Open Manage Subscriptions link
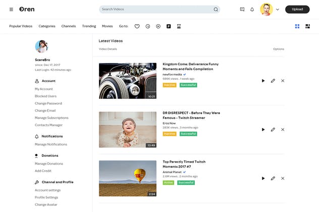This screenshot has width=319, height=212. [51, 118]
